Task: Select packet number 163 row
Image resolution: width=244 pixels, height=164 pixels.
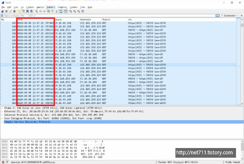Action: (x=118, y=93)
